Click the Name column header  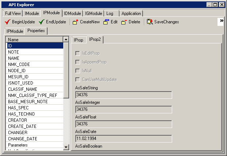[34, 40]
